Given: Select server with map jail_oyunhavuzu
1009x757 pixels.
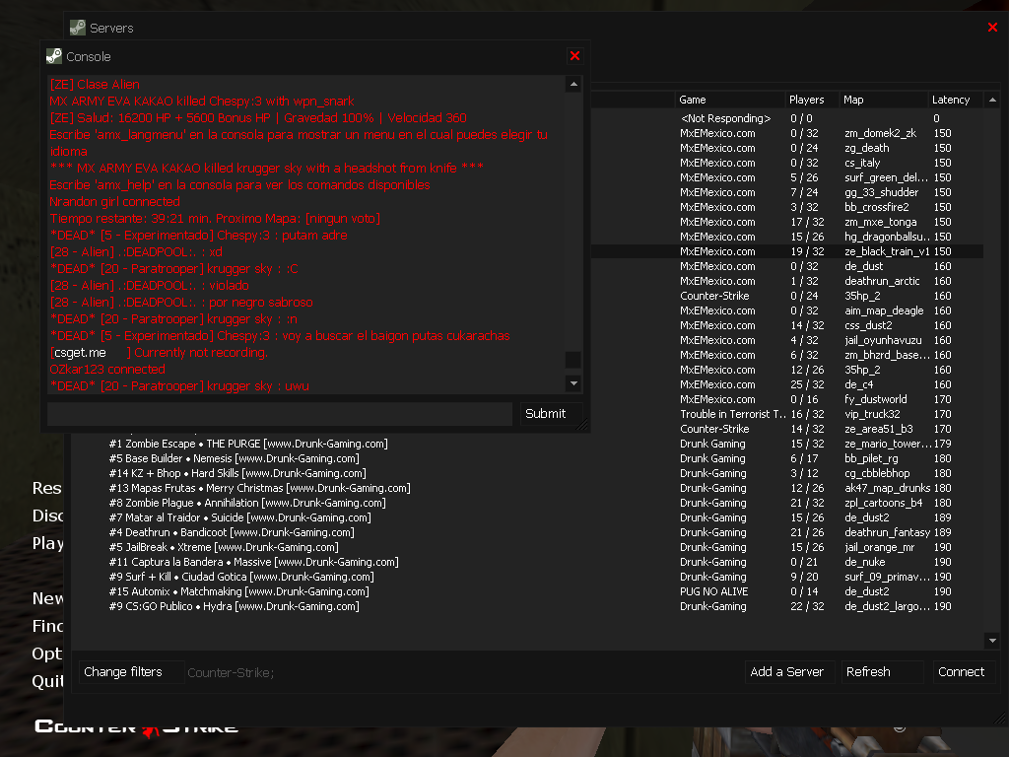Looking at the screenshot, I should pos(786,340).
